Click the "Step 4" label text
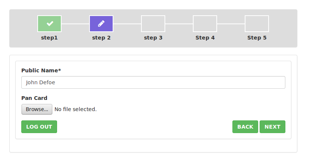This screenshot has width=310, height=167. pos(205,38)
